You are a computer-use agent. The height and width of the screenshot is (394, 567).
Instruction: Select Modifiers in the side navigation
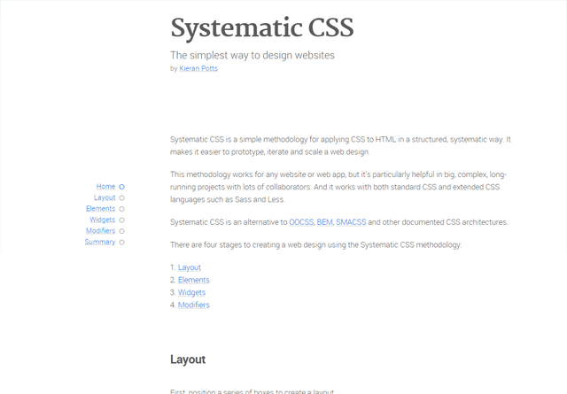(x=99, y=231)
